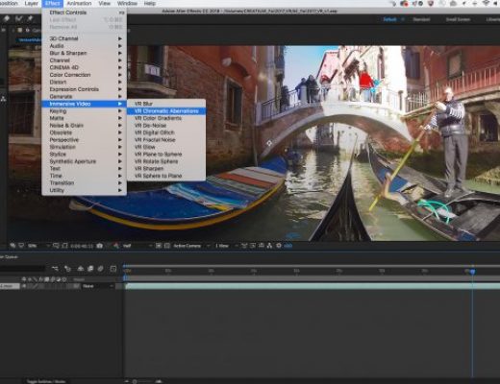Take a snapshot with the camera icon
The height and width of the screenshot is (384, 500).
[x=100, y=246]
